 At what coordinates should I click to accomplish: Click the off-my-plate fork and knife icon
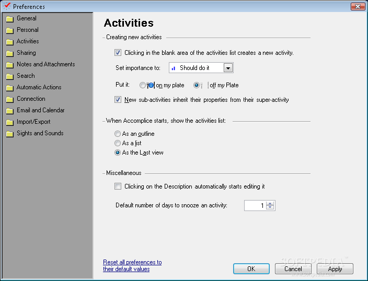point(205,85)
